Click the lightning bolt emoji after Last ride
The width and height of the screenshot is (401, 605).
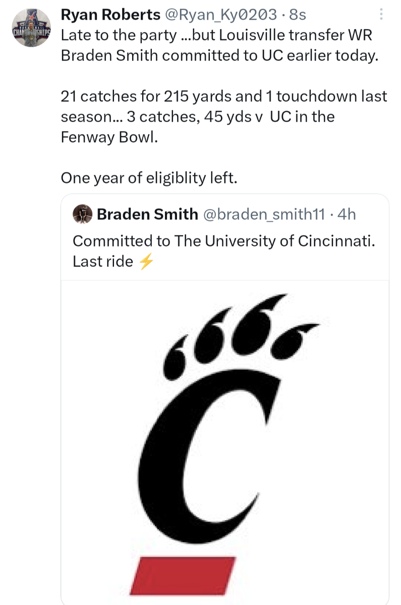tap(145, 262)
